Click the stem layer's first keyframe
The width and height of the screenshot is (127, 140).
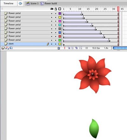coord(64,45)
